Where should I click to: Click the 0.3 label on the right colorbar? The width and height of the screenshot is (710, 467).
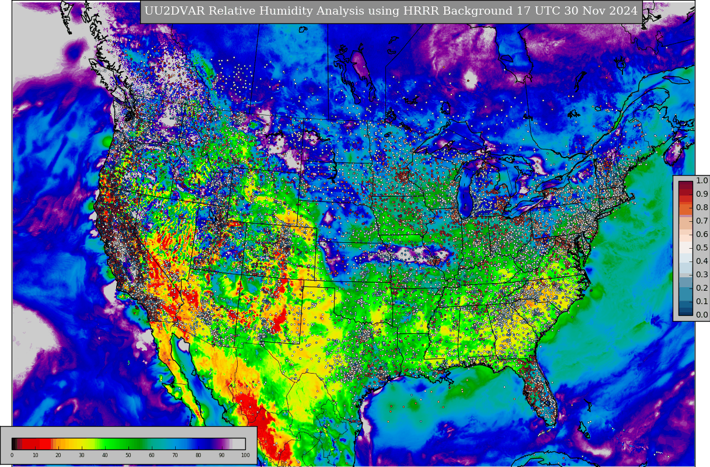click(x=702, y=275)
